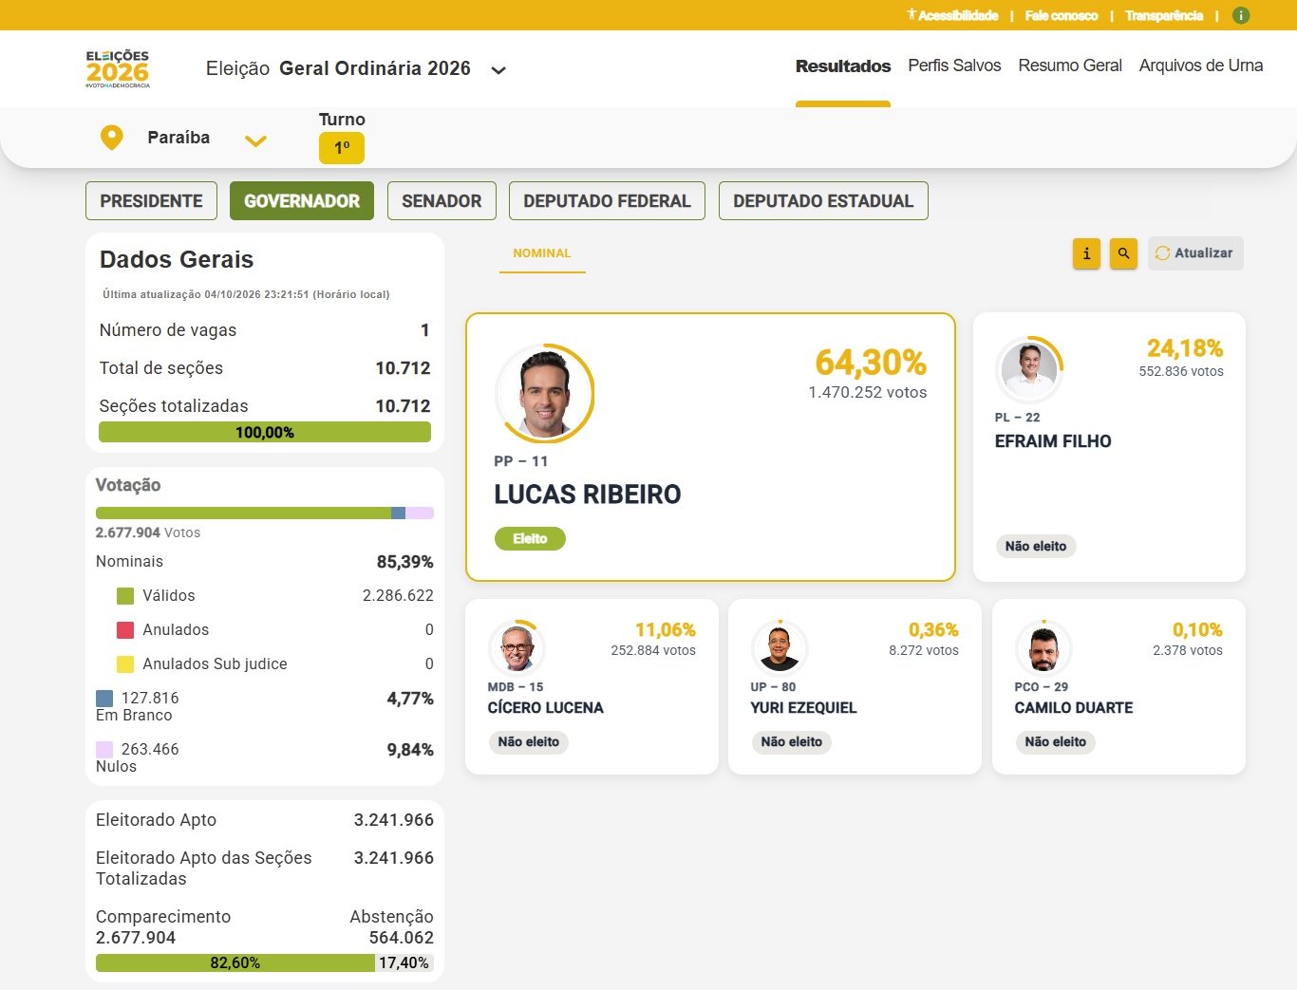Click the Fale conosco link

(1062, 15)
